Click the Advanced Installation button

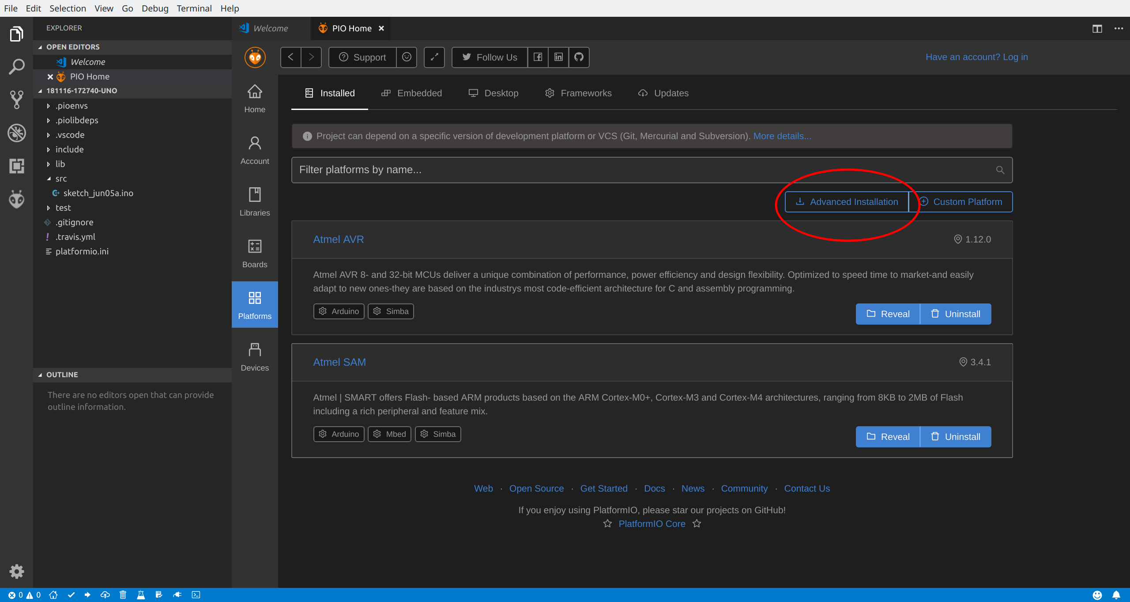point(846,201)
